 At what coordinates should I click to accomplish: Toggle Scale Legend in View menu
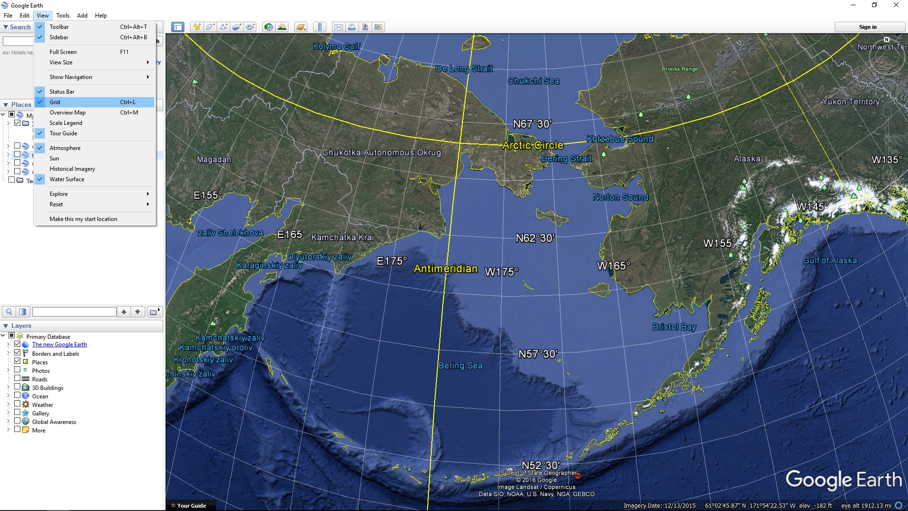[95, 123]
